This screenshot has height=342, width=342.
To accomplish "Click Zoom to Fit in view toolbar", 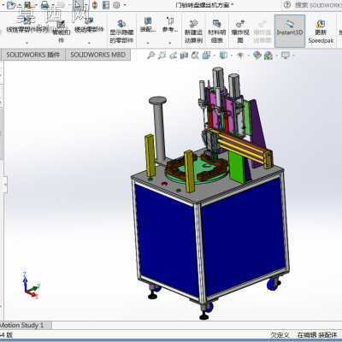I will click(x=150, y=56).
